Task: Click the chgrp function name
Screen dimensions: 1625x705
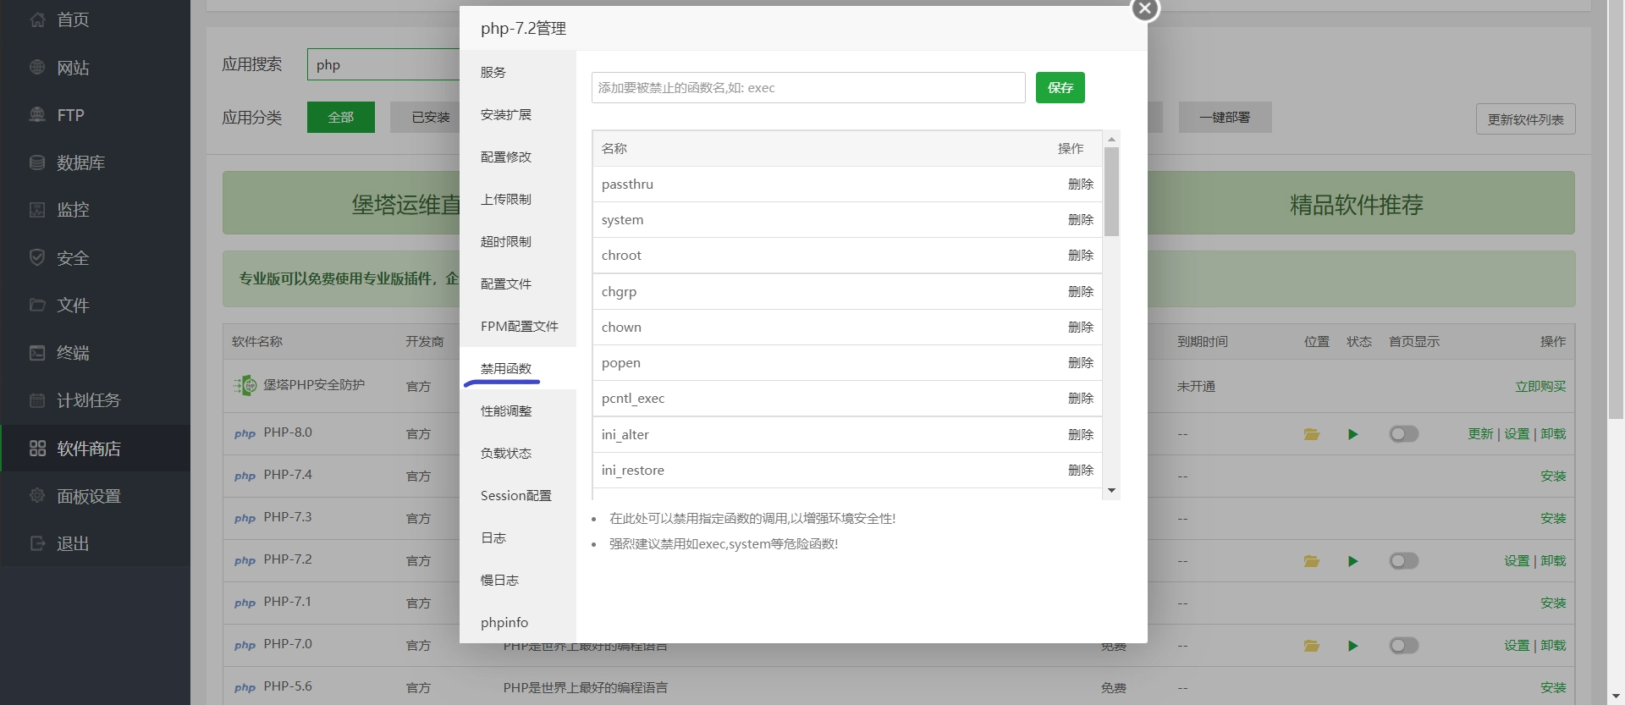Action: [619, 291]
